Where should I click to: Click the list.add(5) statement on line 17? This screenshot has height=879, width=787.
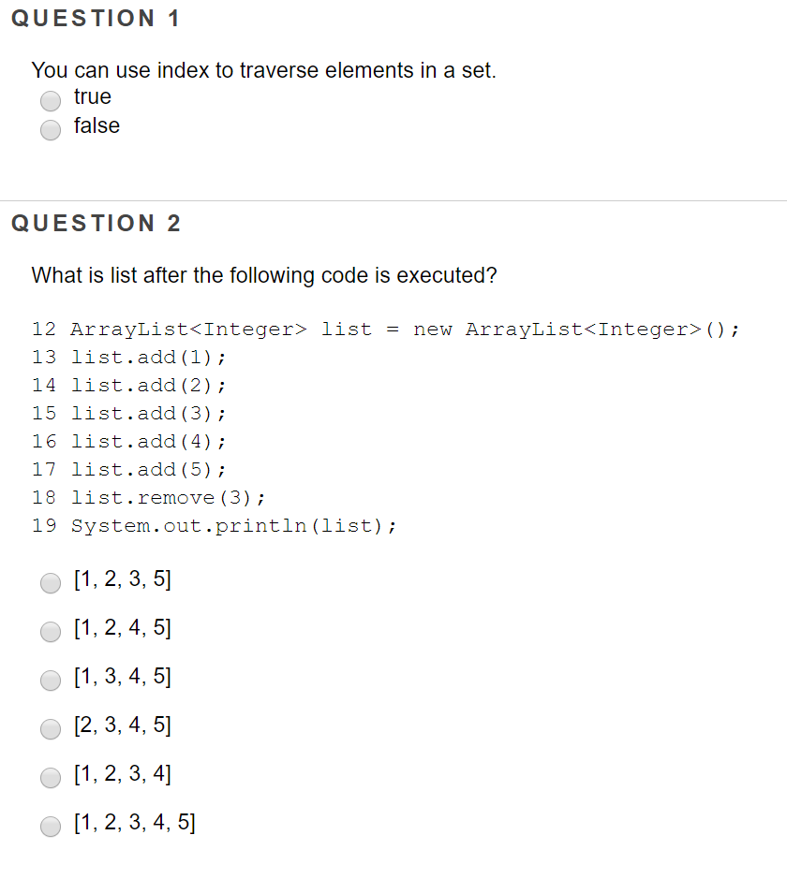click(147, 469)
